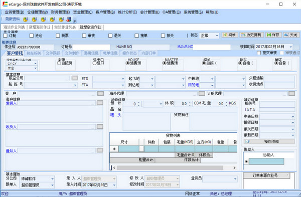Image resolution: width=301 pixels, height=197 pixels.
Task: Click the 刷新资料 toolbar button
Action: click(x=13, y=19)
